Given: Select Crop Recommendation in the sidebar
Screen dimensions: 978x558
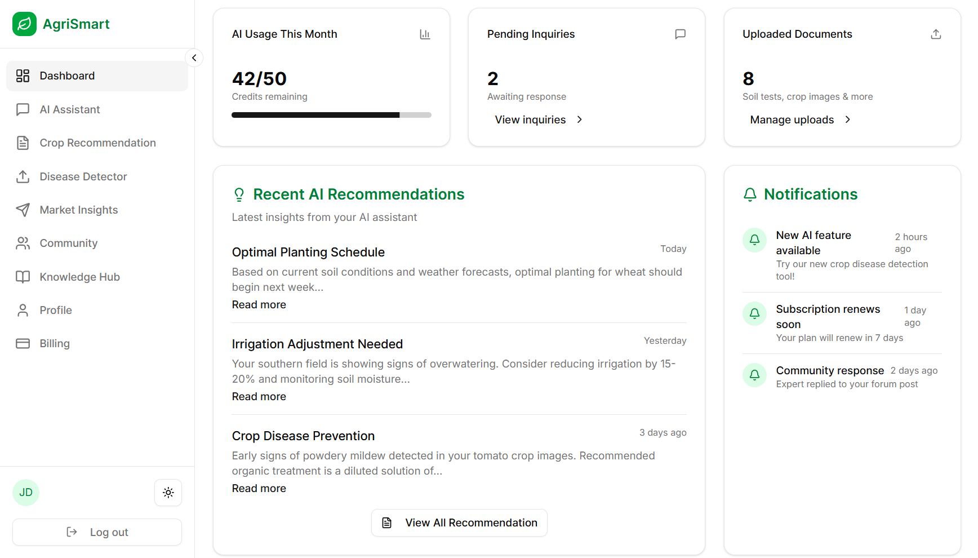Looking at the screenshot, I should tap(97, 143).
